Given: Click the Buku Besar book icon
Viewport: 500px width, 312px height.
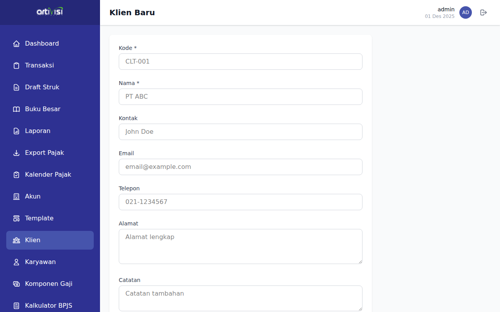Looking at the screenshot, I should 16,109.
